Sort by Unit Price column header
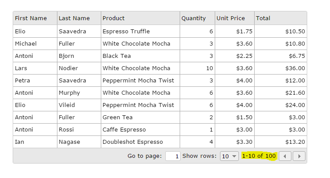330x178 pixels. [231, 18]
